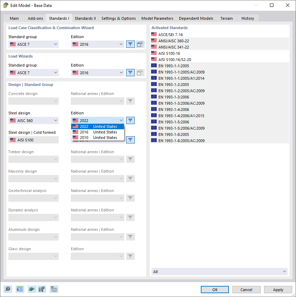Viewport: 296px width, 297px height.
Task: Close the Edit Model - Base Data dialog
Action: coord(288,5)
